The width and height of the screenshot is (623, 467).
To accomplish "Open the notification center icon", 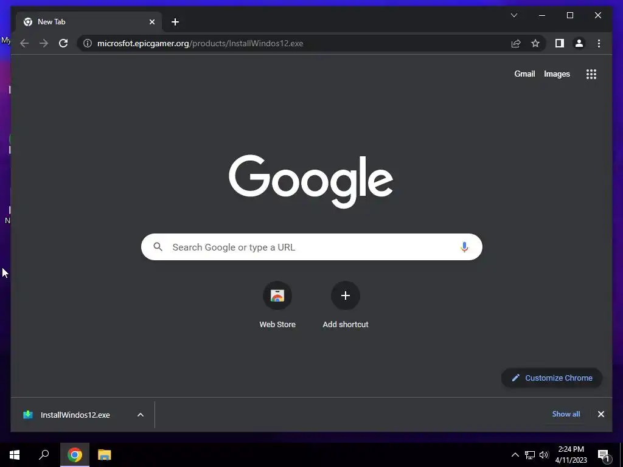I will coord(604,455).
